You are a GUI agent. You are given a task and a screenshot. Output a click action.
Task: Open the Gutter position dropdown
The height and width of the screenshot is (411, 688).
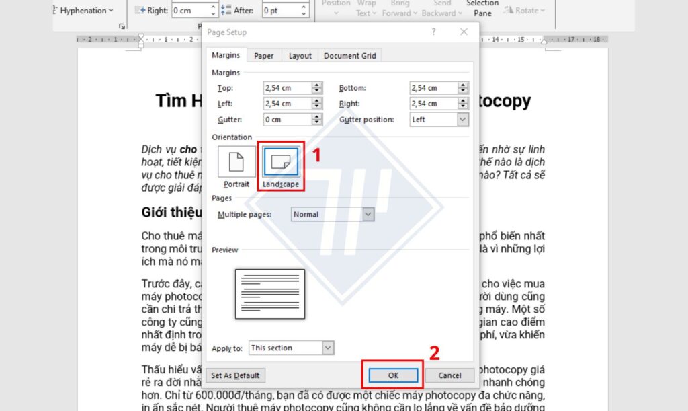[462, 119]
